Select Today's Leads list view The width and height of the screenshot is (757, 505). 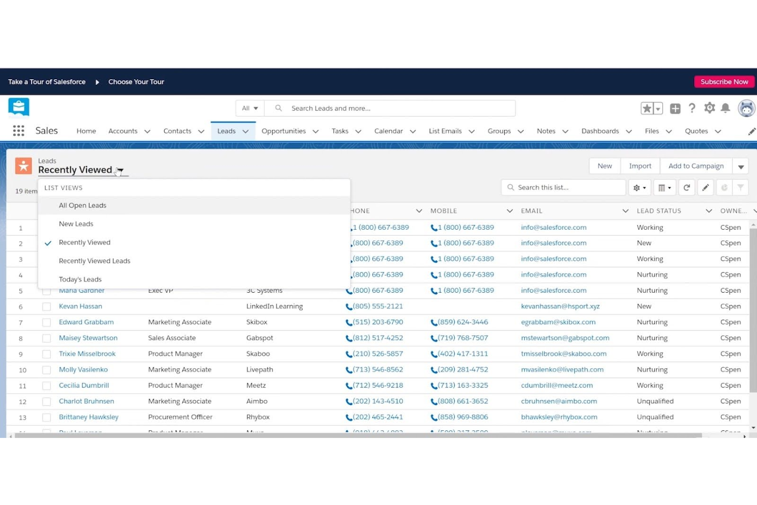pyautogui.click(x=194, y=279)
